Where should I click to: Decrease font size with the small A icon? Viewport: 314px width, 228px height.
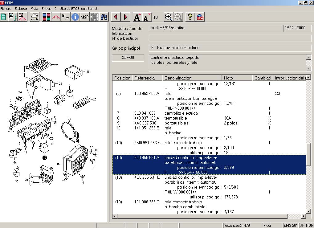click(147, 17)
